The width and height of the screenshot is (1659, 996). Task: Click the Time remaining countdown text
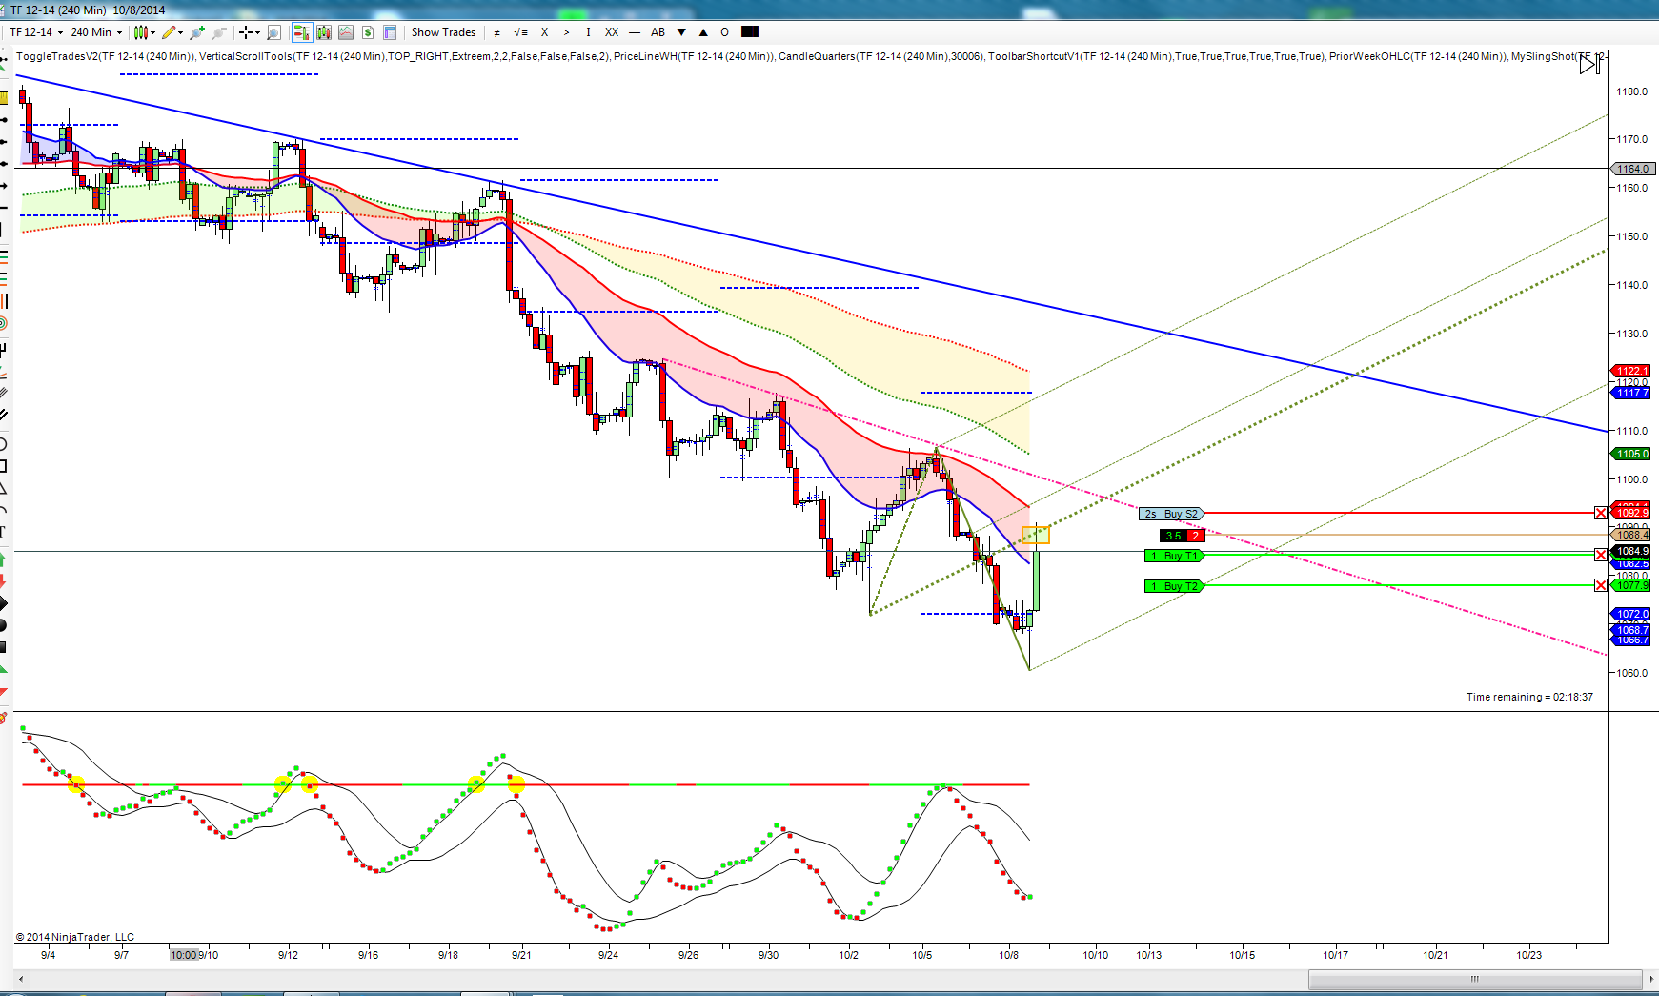(1529, 697)
